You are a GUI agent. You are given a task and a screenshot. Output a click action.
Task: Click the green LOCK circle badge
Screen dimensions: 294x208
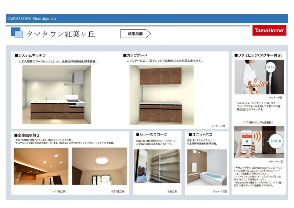[x=276, y=141]
